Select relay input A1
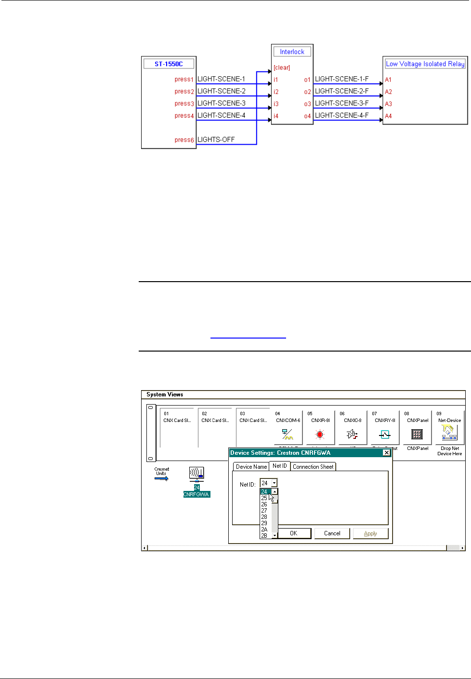471x679 pixels. click(388, 80)
